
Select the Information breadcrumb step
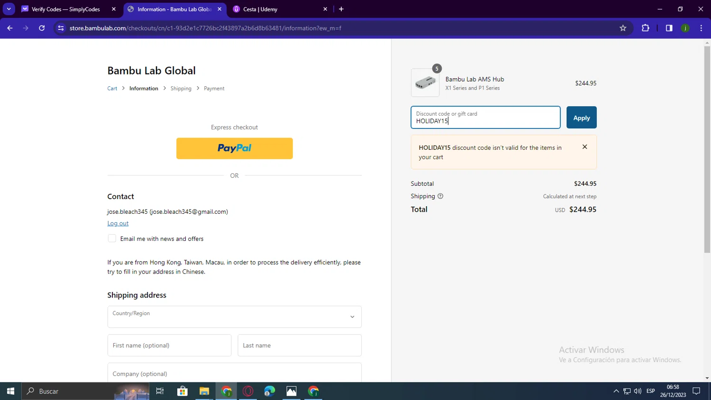point(144,89)
